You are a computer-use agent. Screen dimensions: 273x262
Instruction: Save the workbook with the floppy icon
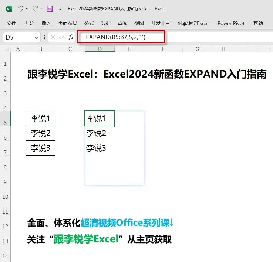pos(50,9)
